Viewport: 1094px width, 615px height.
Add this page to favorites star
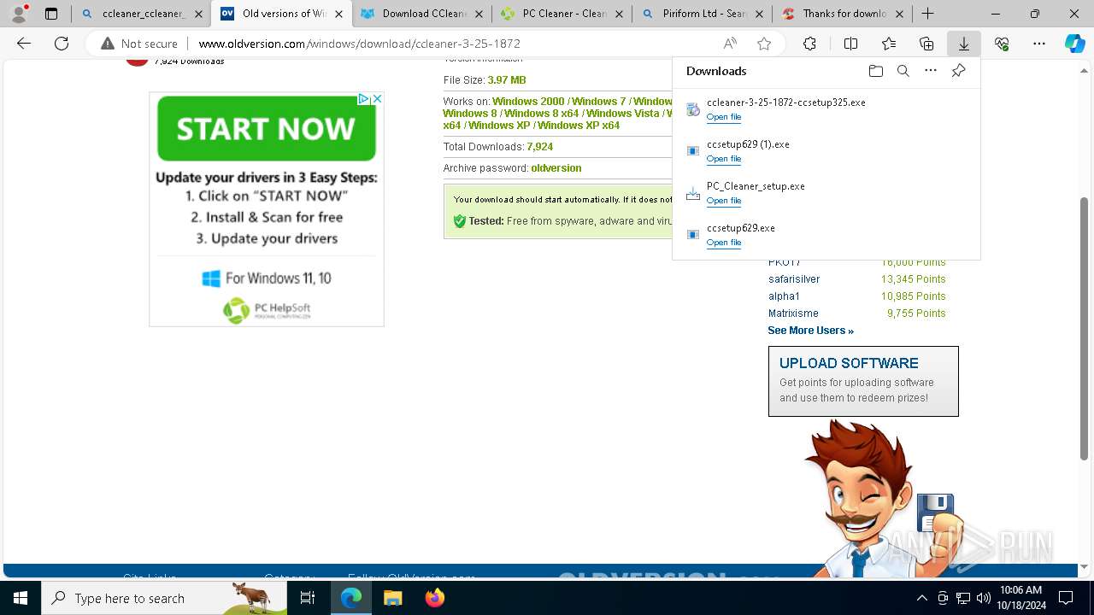764,44
